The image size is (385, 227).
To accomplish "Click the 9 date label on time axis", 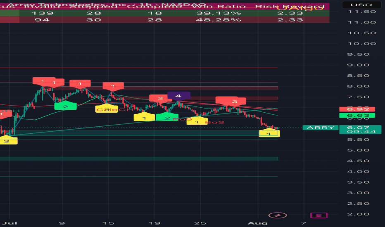I will 62,223.
